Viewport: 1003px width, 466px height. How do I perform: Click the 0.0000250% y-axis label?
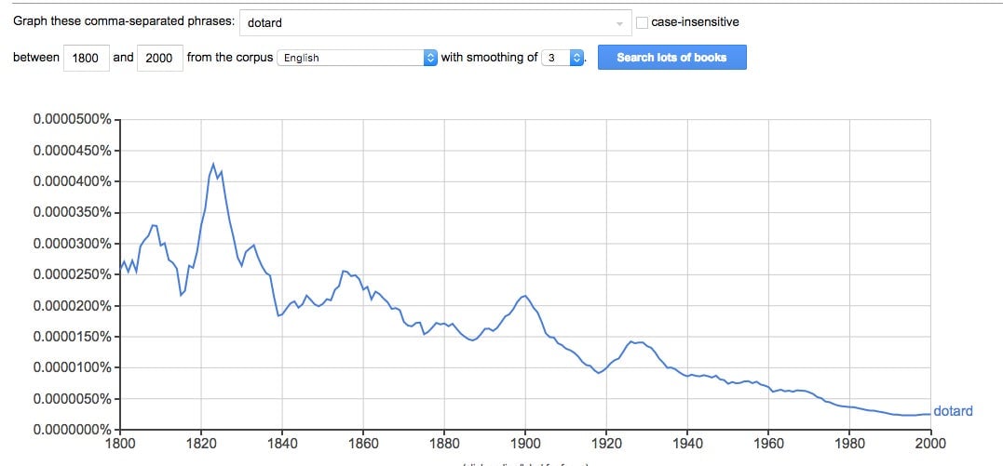click(73, 275)
